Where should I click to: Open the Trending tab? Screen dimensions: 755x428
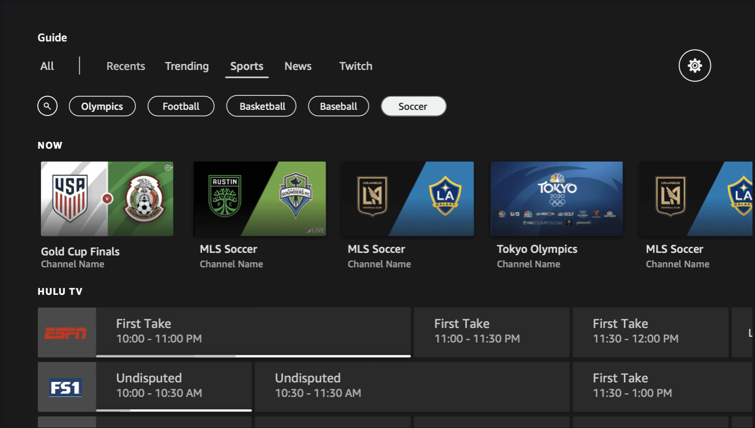point(187,66)
